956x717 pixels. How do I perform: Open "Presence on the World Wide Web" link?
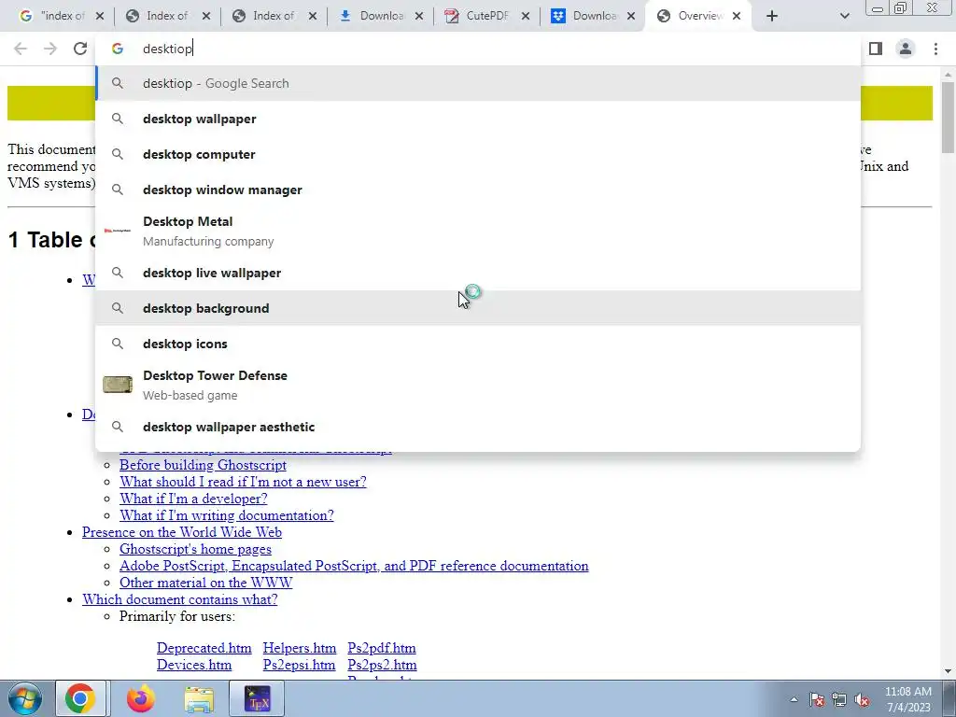click(x=182, y=532)
